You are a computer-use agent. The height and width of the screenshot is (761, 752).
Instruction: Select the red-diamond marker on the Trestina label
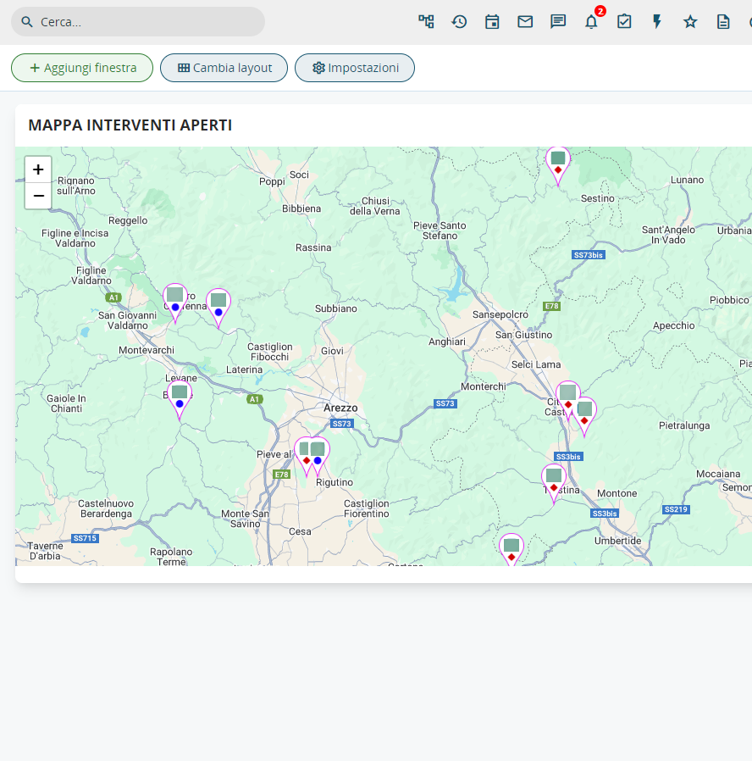[x=554, y=482]
